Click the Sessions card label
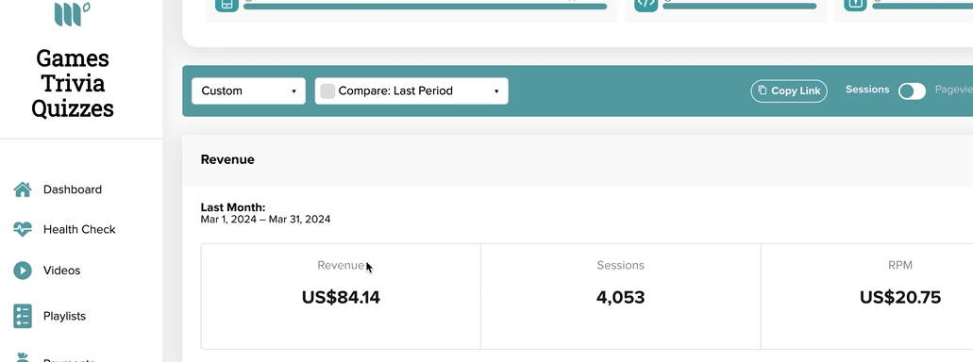The image size is (973, 362). pos(621,265)
